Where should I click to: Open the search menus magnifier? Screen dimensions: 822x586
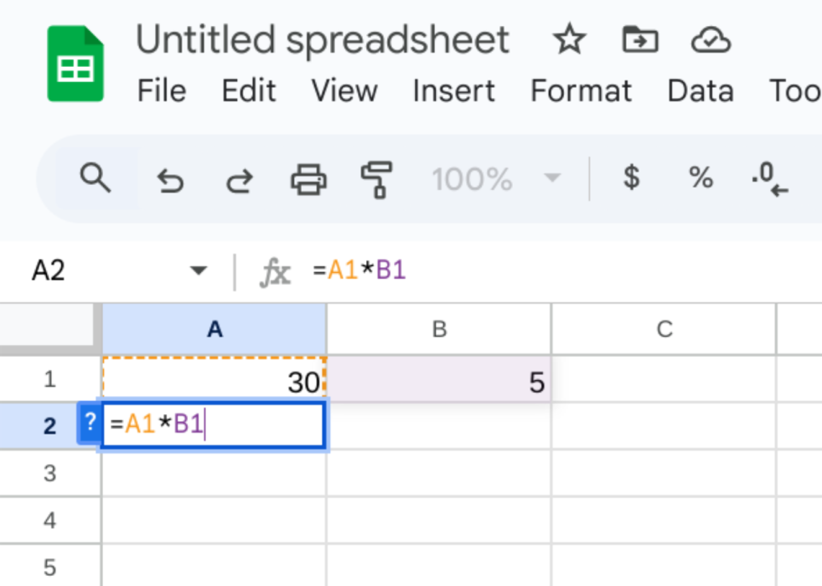tap(96, 178)
